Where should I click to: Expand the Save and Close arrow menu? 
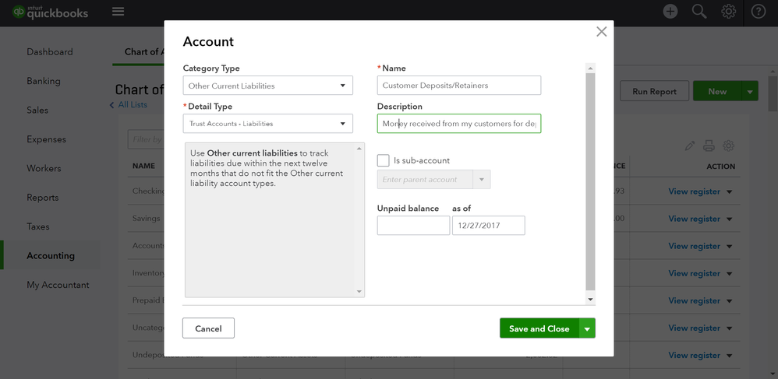click(587, 328)
